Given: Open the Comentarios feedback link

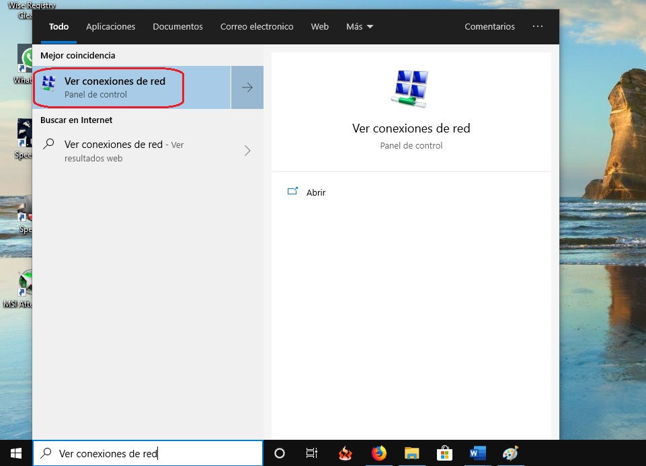Looking at the screenshot, I should click(x=489, y=27).
